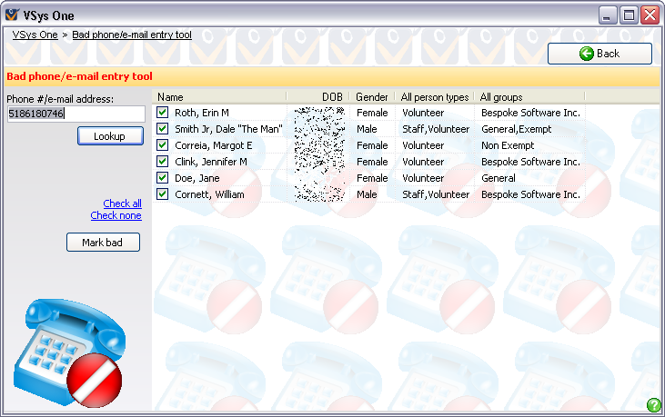The width and height of the screenshot is (665, 417).
Task: Click the All groups column header
Action: (x=529, y=96)
